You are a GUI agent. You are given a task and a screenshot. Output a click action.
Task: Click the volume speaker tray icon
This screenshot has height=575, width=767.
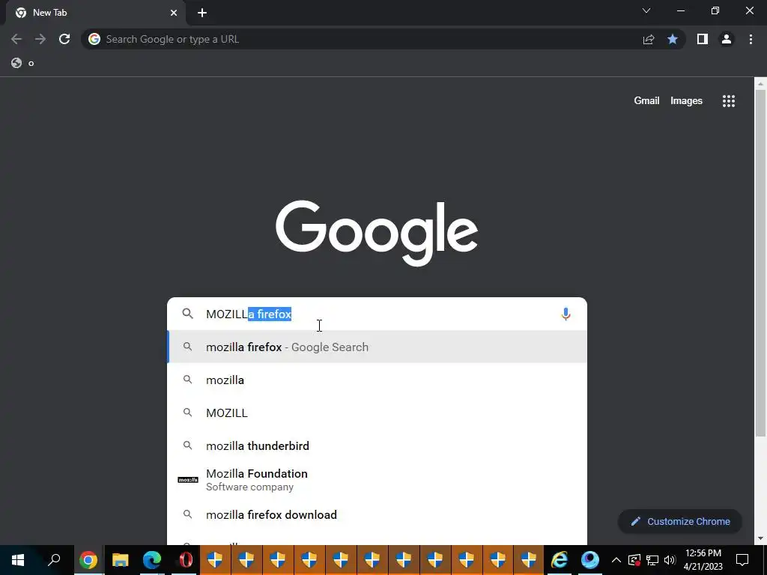pos(670,560)
